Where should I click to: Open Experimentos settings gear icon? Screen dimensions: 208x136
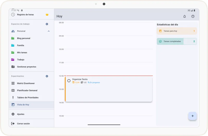(x=47, y=76)
